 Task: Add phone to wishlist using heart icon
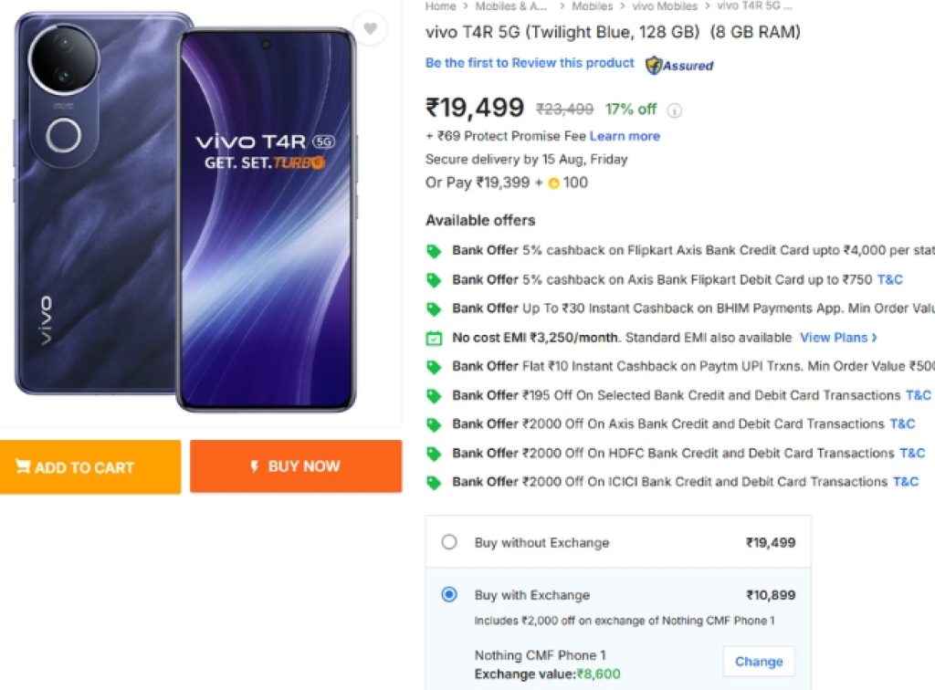[370, 28]
